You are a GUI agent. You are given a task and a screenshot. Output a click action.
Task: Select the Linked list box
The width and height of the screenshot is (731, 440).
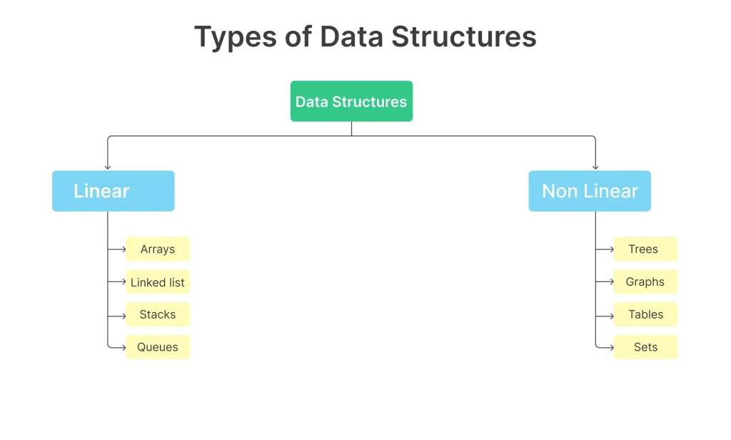point(158,282)
